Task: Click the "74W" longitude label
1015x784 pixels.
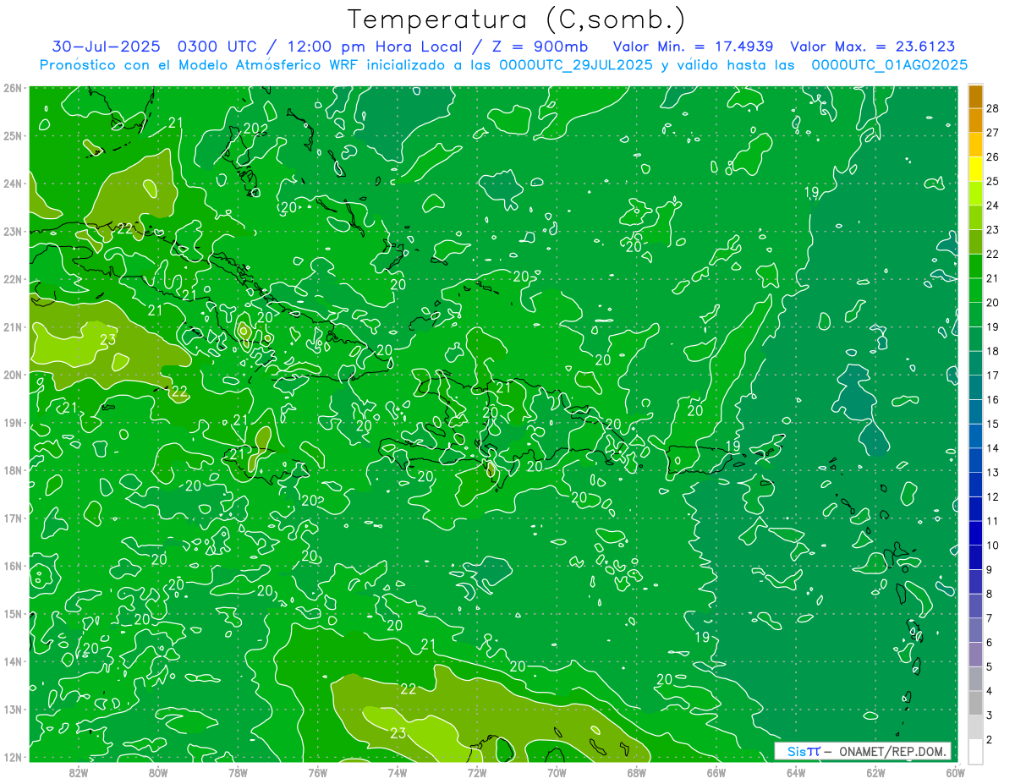Action: (398, 772)
